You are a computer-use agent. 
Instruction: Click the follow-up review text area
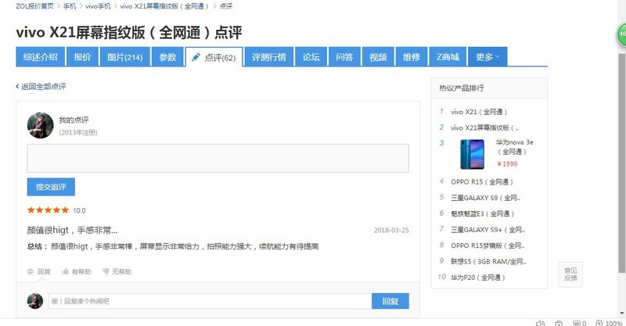218,159
